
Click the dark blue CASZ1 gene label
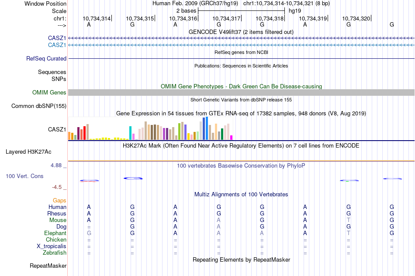point(57,38)
